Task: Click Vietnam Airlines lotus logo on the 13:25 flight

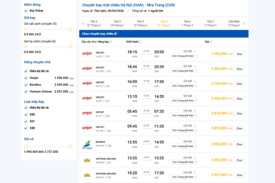Action: point(87,160)
